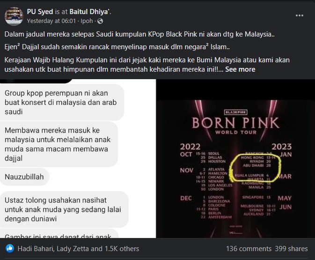This screenshot has width=315, height=260.
Task: Click PU Syed's profile picture
Action: [x=14, y=16]
